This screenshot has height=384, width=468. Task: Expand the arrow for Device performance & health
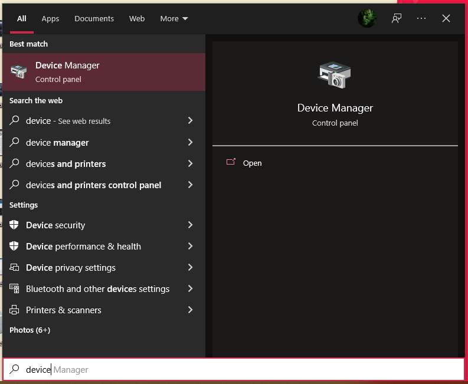190,246
